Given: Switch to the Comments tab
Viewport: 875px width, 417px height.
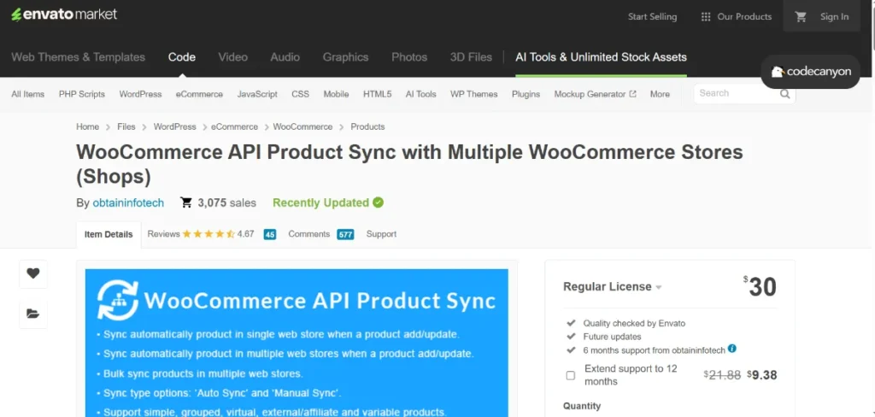Looking at the screenshot, I should click(309, 234).
